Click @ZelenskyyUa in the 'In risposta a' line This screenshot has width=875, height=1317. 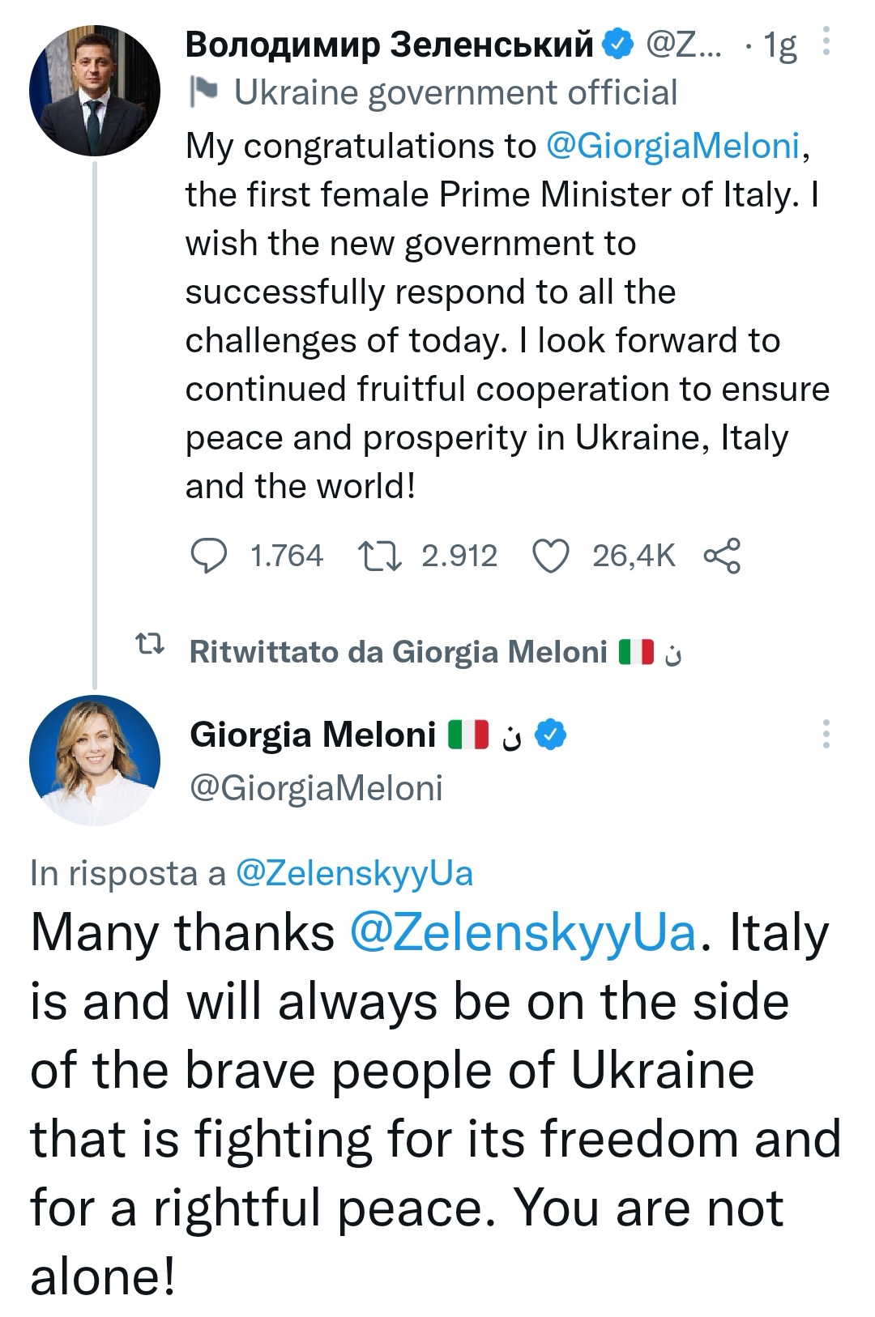(x=353, y=873)
